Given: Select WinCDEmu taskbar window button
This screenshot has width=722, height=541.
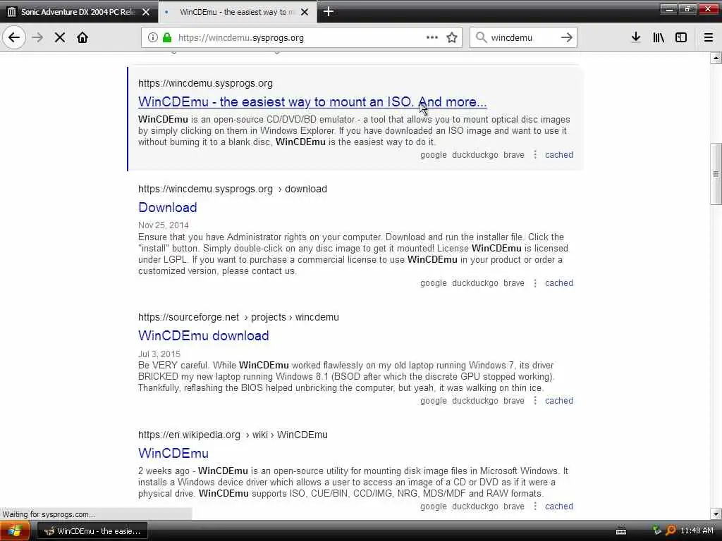Looking at the screenshot, I should (92, 531).
